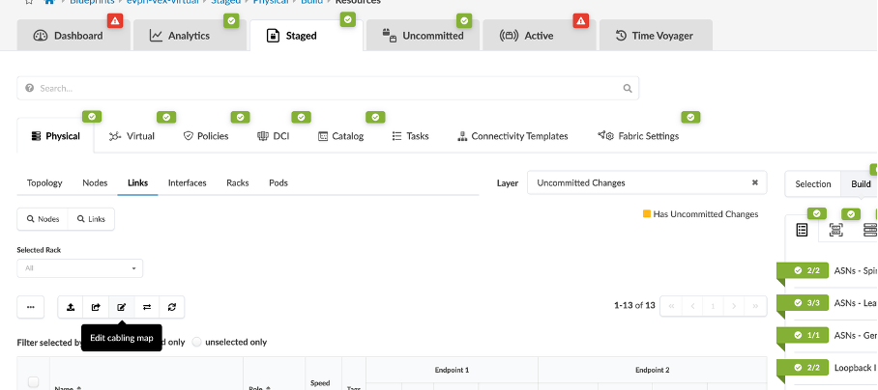Screen dimensions: 878x390
Task: Clear the Uncommitted Changes layer selection
Action: pyautogui.click(x=755, y=182)
